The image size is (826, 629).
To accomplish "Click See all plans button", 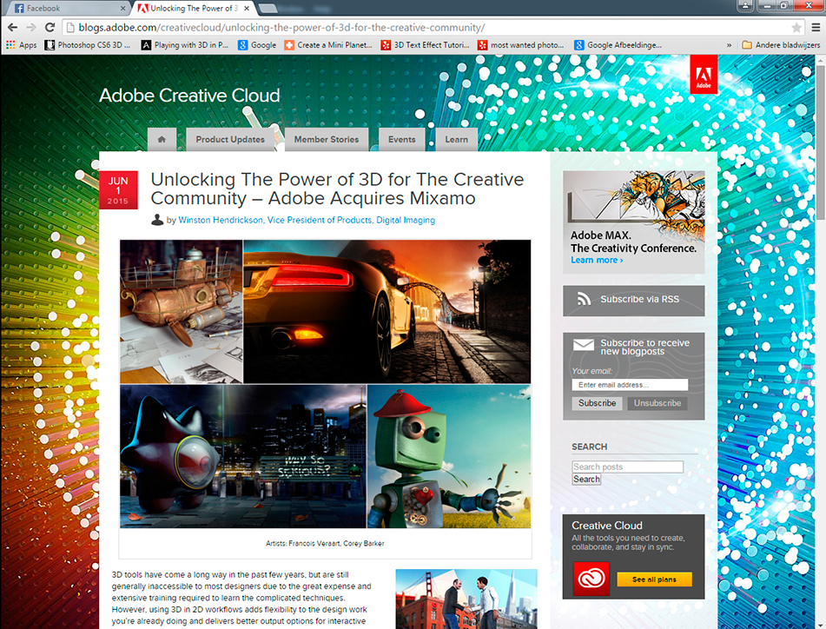I will point(654,579).
